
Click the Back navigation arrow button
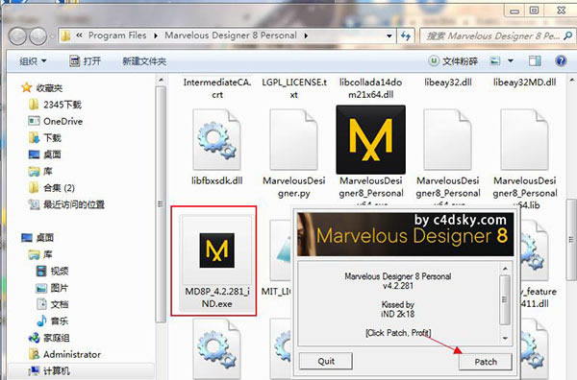pos(17,36)
